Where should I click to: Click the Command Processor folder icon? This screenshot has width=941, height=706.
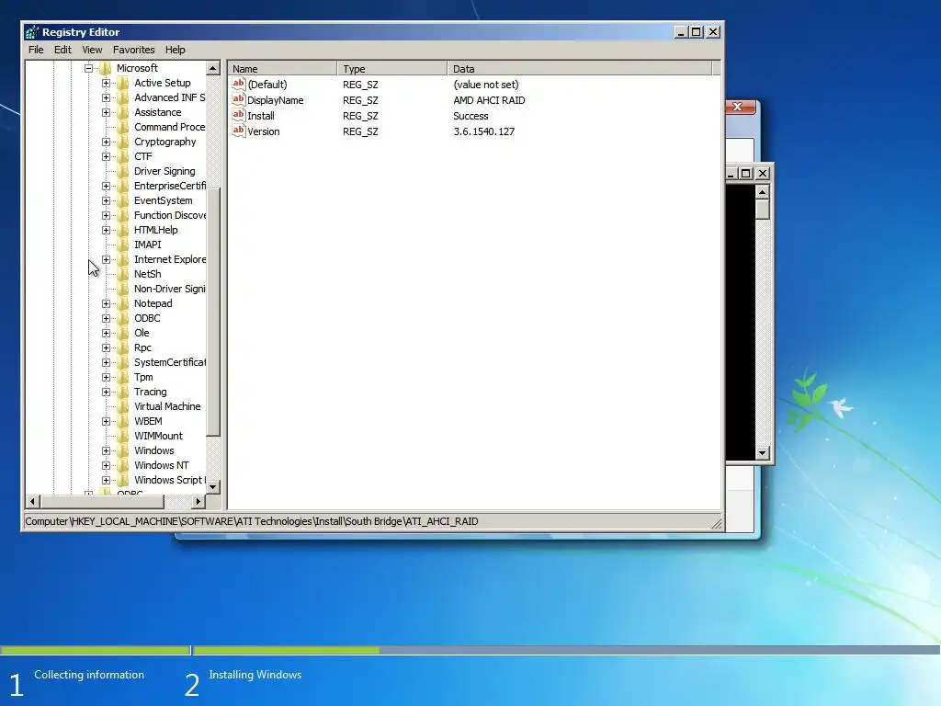tap(123, 127)
